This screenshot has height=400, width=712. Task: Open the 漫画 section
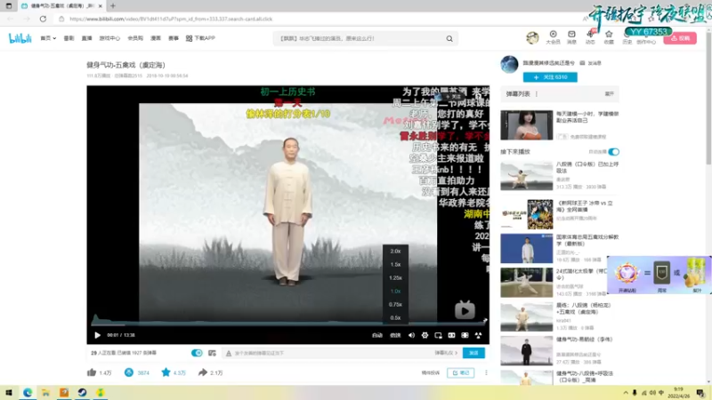pos(156,38)
